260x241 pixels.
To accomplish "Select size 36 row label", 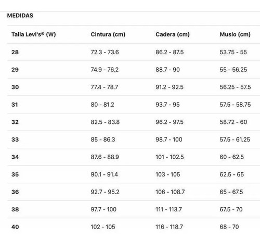I will pos(15,192).
